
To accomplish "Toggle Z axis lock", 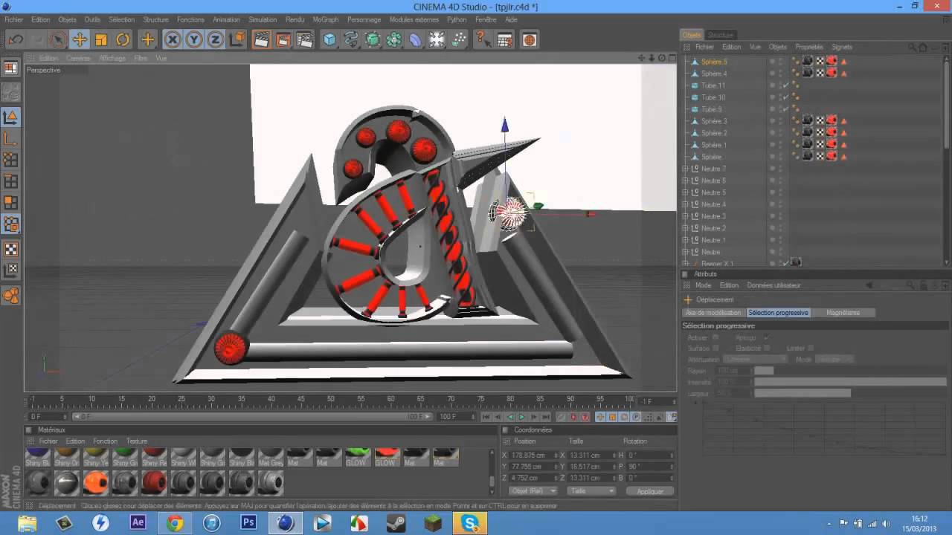I will (x=216, y=39).
